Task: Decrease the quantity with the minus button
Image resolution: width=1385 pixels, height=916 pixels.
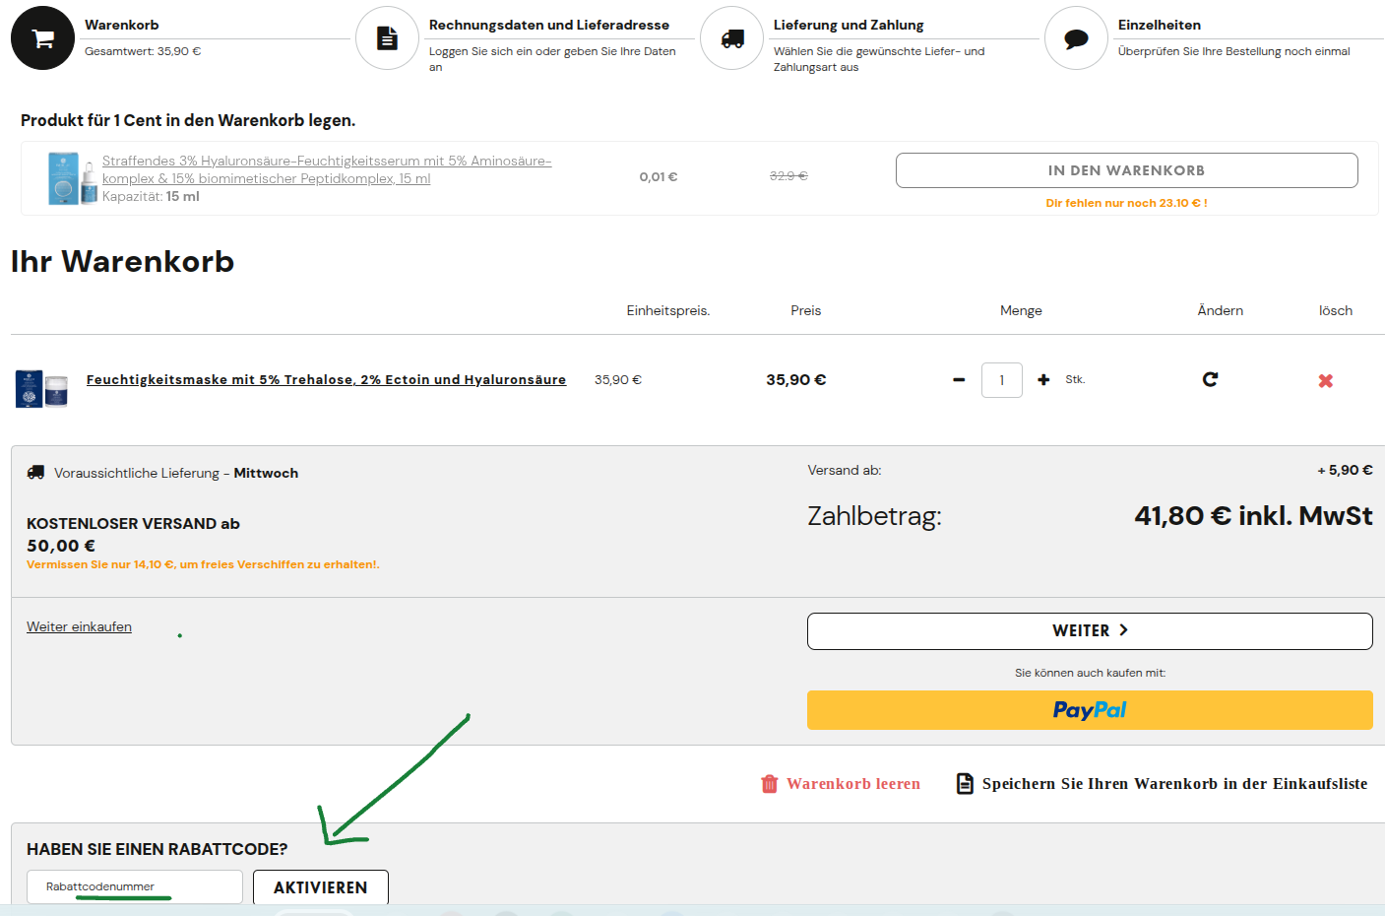Action: pyautogui.click(x=959, y=380)
